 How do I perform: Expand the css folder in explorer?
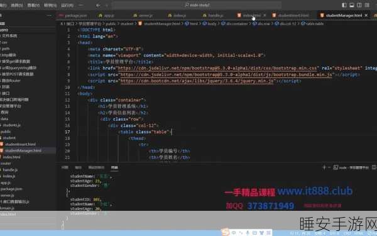point(4,42)
